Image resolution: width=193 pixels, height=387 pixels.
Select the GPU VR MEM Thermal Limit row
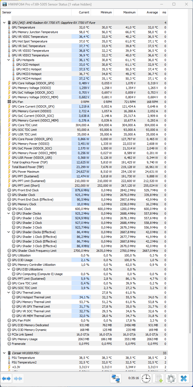coord(84,316)
